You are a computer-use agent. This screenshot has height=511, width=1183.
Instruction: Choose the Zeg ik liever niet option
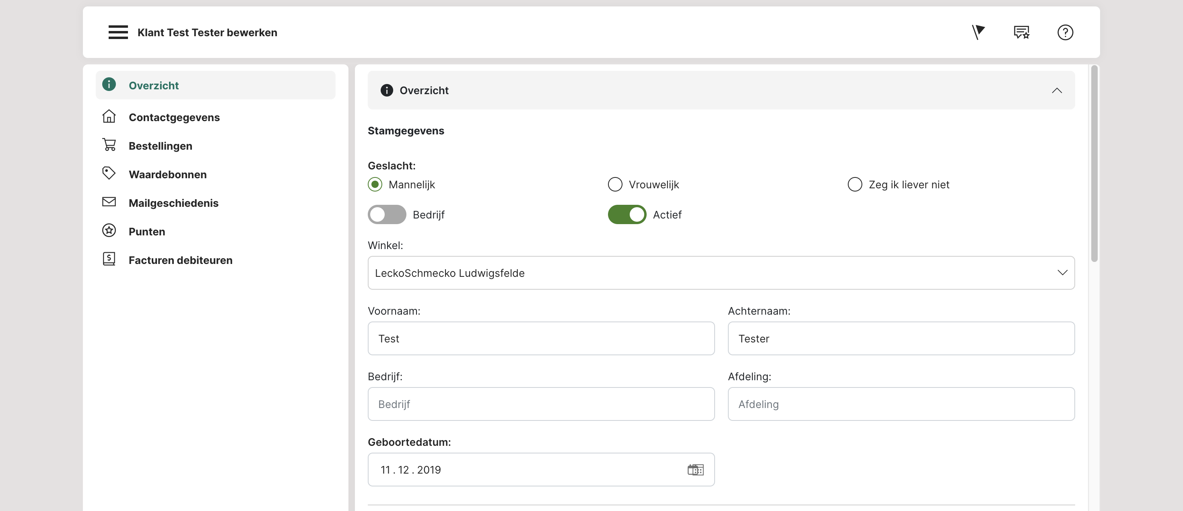[855, 185]
